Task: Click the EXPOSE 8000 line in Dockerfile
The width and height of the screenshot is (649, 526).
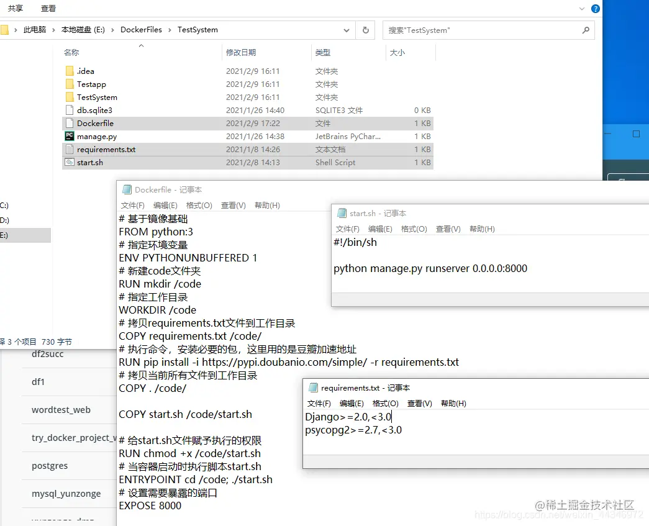Action: point(150,506)
